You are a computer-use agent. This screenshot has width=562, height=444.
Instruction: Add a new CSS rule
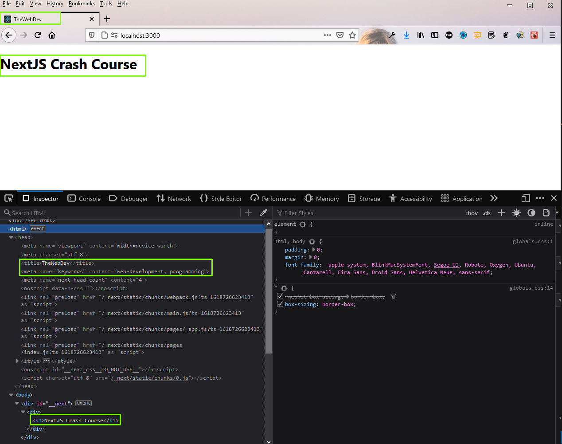coord(501,213)
